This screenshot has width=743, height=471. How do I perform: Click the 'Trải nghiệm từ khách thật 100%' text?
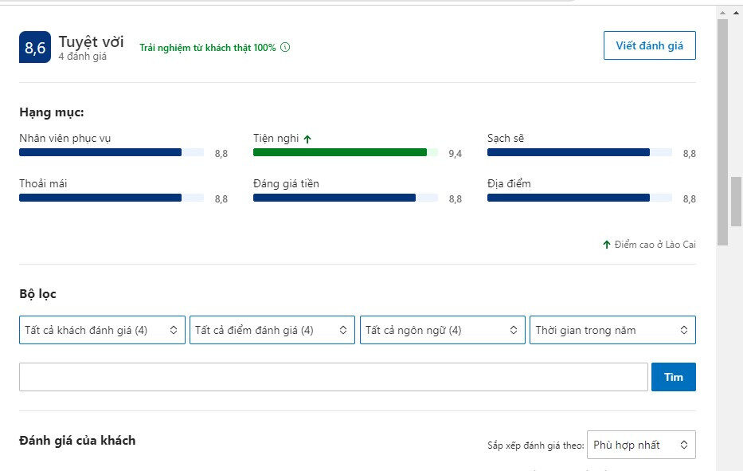click(x=207, y=48)
